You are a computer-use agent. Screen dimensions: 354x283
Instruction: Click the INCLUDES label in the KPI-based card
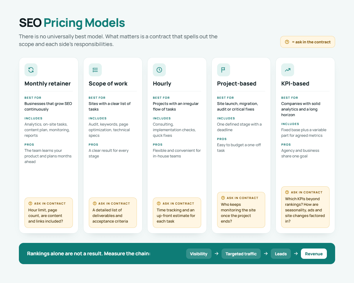290,124
